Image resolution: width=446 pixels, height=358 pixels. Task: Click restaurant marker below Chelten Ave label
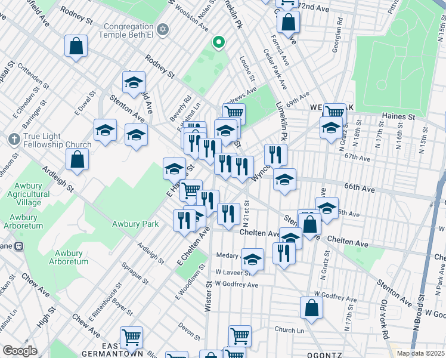tap(284, 255)
